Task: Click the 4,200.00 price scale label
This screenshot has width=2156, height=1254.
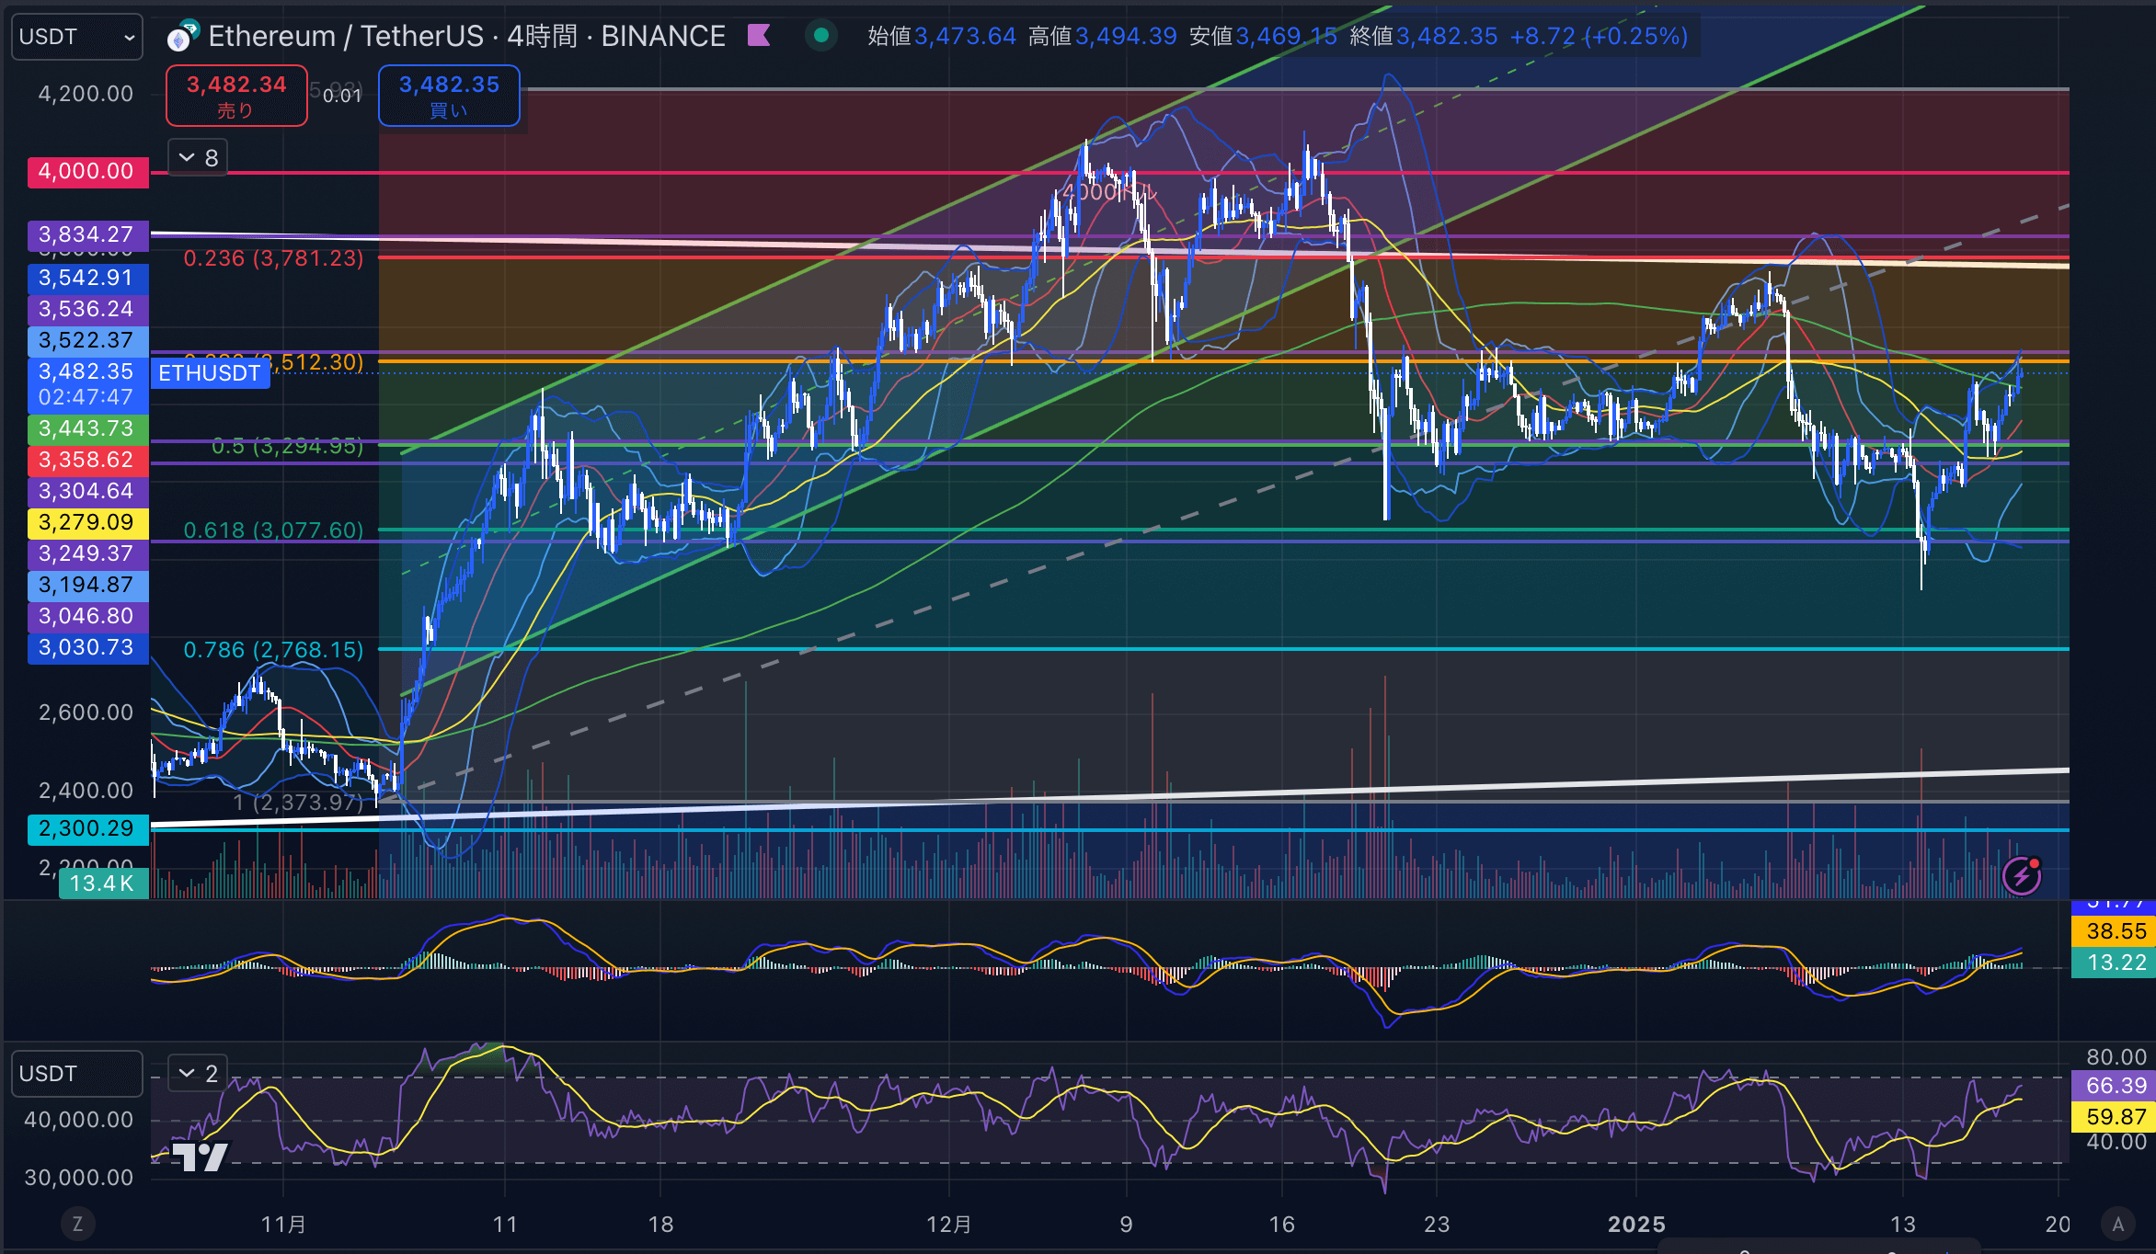Action: pyautogui.click(x=86, y=94)
